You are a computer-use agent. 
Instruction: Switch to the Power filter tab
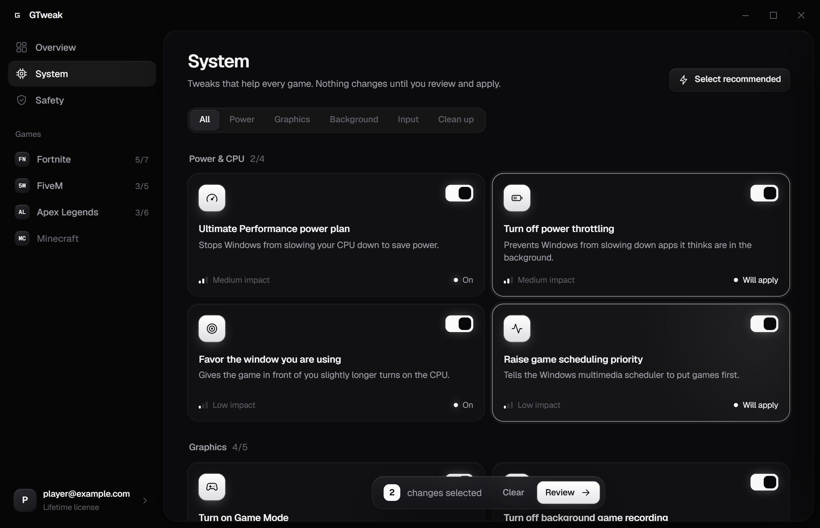point(242,120)
